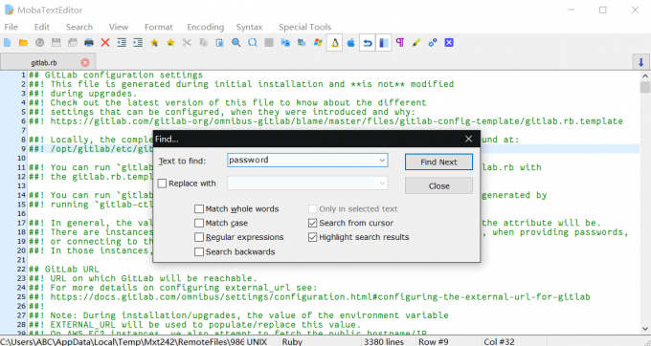Click line '## GitLab configuration settings'
The height and width of the screenshot is (346, 651).
point(116,75)
